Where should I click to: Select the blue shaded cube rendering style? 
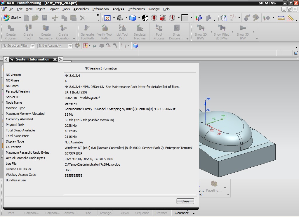133,18
